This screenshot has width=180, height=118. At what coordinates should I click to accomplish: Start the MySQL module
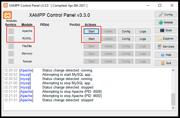point(91,39)
